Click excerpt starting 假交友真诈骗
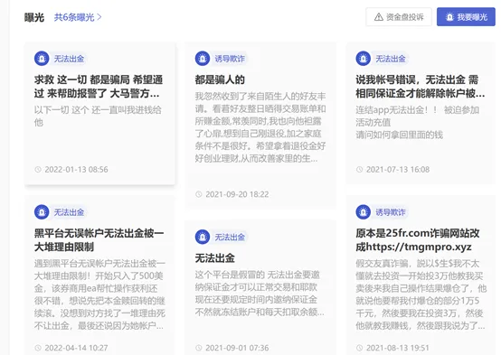Screen dimensions: 501x355 point(421,294)
